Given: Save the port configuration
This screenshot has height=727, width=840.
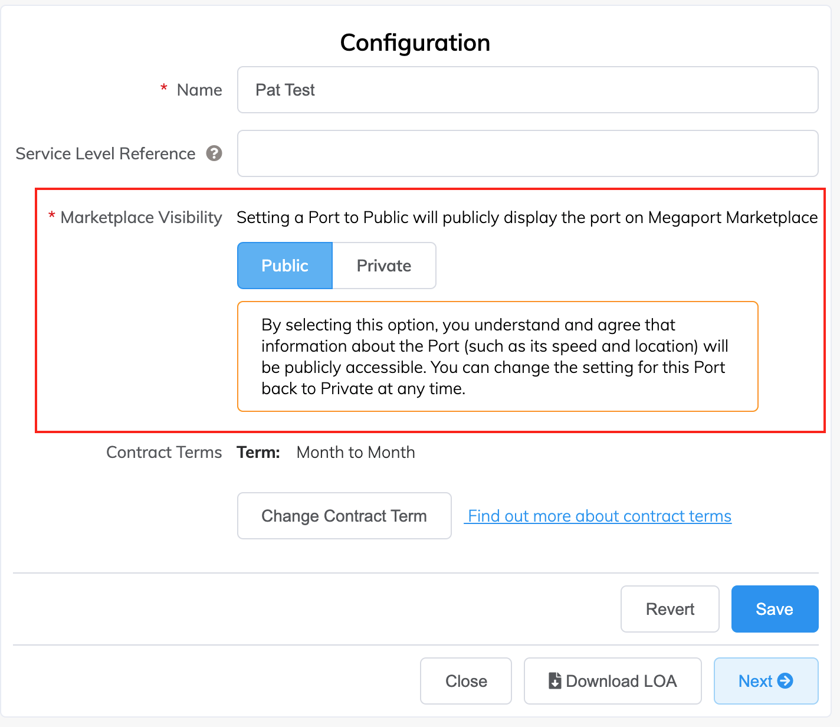Looking at the screenshot, I should [x=775, y=609].
